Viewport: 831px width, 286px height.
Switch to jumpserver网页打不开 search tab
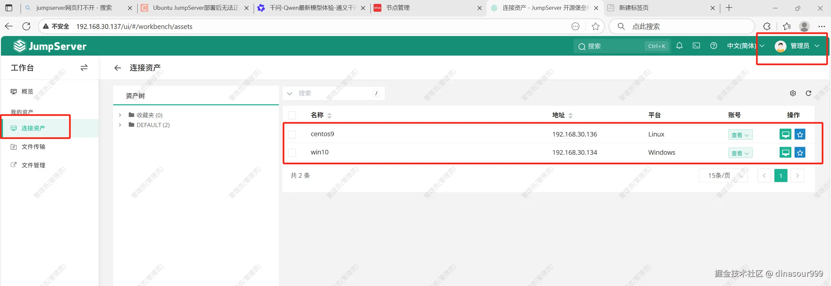[x=78, y=8]
